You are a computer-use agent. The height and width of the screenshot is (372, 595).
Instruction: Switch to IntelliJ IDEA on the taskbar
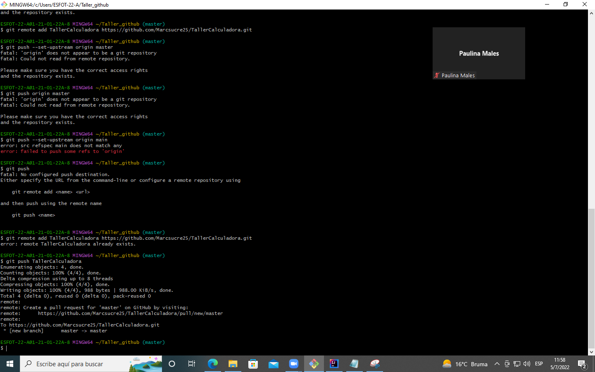[334, 364]
